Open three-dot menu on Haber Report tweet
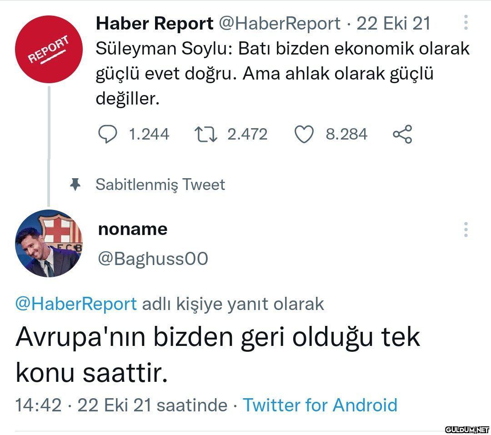491x435 pixels. point(466,23)
